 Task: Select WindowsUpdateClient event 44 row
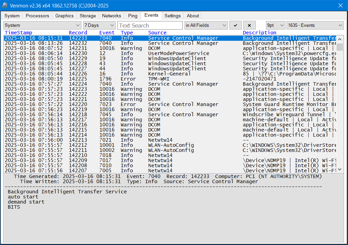170,69
